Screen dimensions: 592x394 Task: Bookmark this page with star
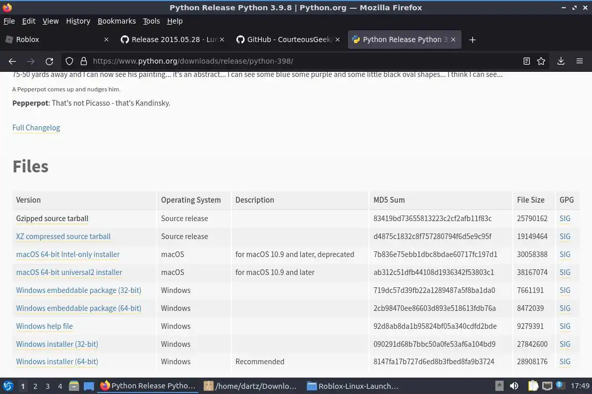tap(541, 61)
